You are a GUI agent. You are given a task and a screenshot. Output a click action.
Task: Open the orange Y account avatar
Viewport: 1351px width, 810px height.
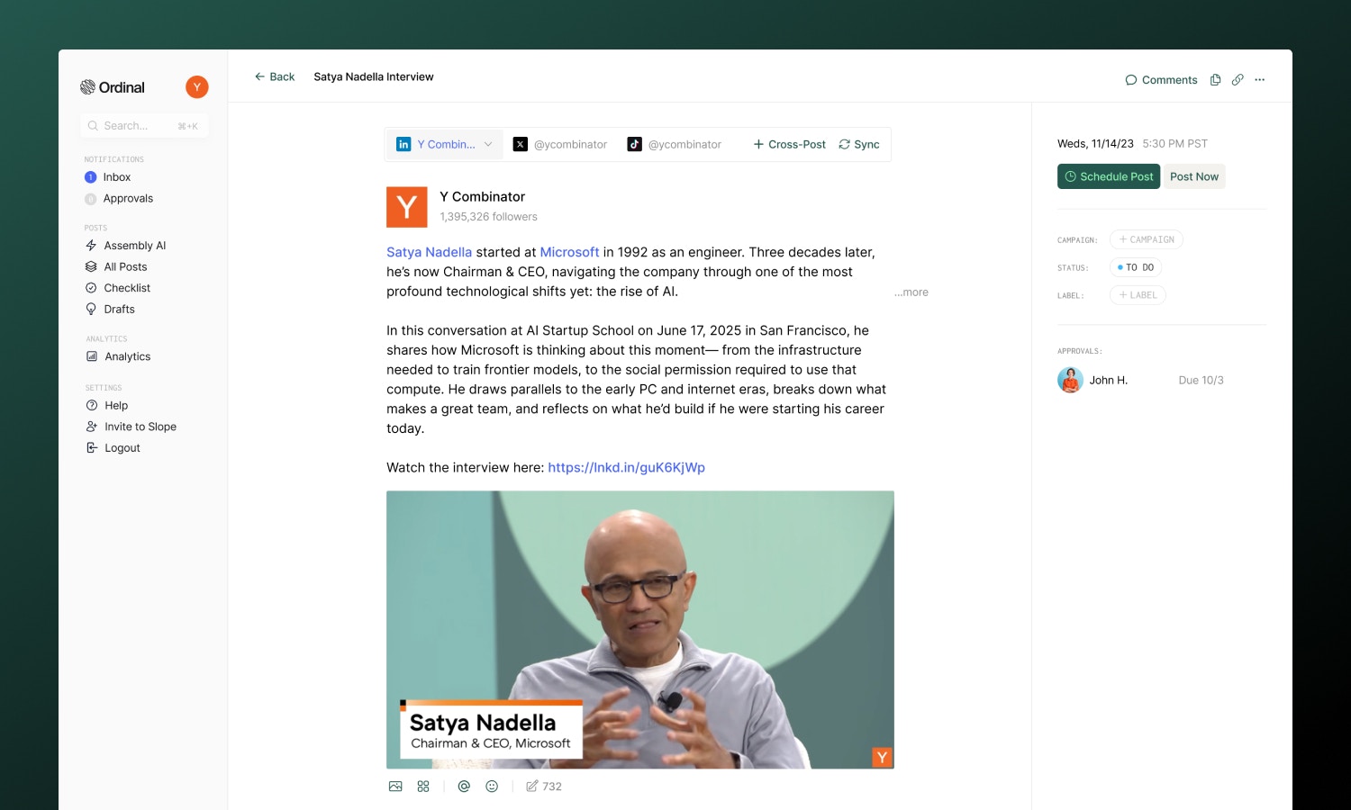pos(197,87)
